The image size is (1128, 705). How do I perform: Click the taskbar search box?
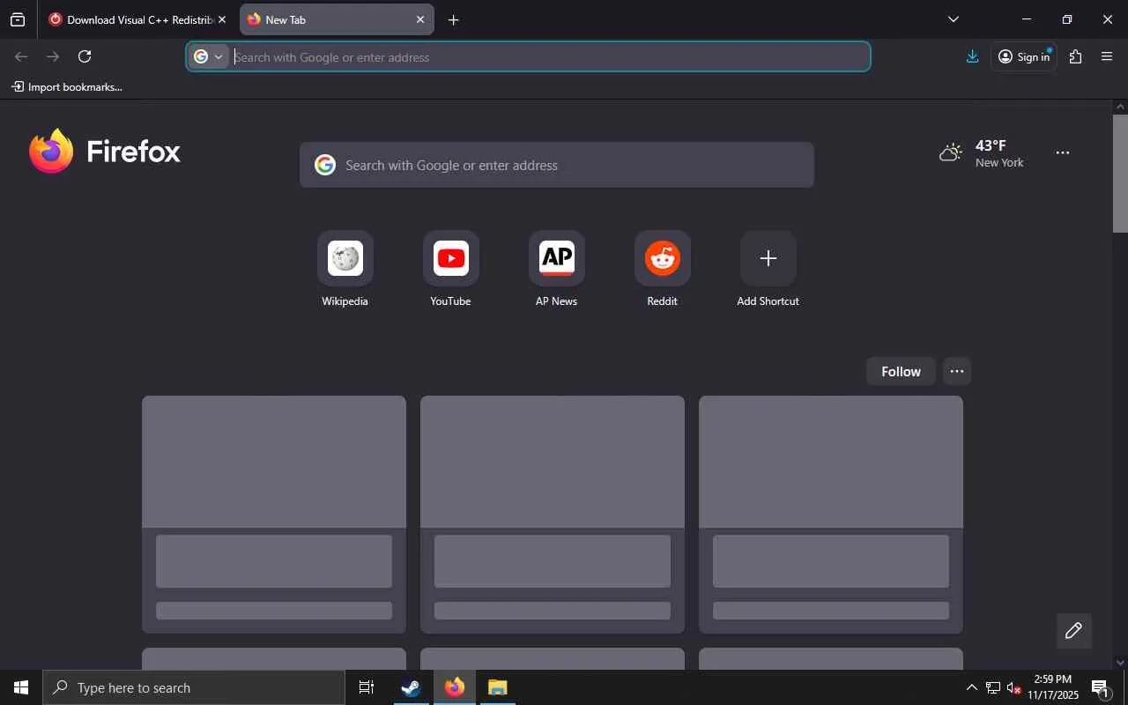pyautogui.click(x=194, y=687)
